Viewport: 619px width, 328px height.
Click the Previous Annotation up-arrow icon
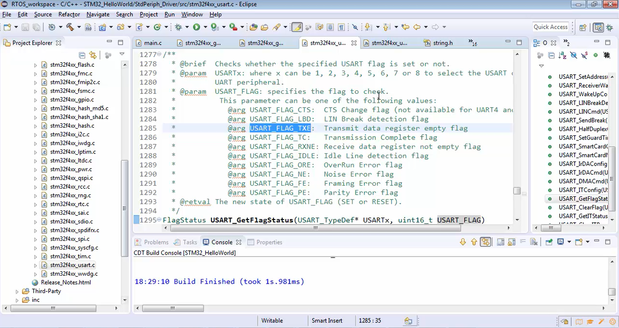(x=386, y=27)
